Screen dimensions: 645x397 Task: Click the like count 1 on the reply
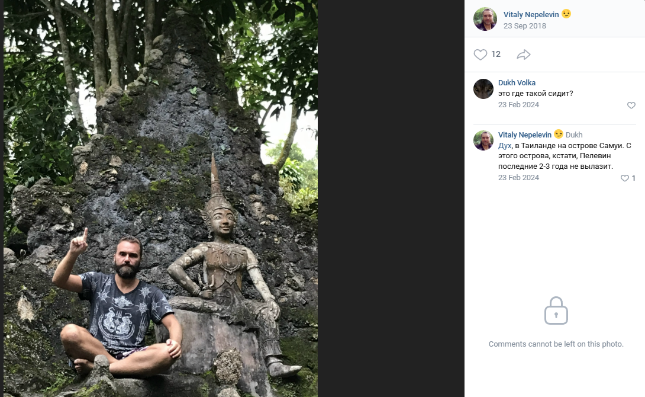634,178
